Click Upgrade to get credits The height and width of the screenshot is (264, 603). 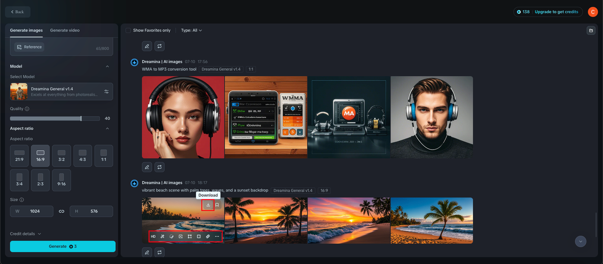(556, 12)
